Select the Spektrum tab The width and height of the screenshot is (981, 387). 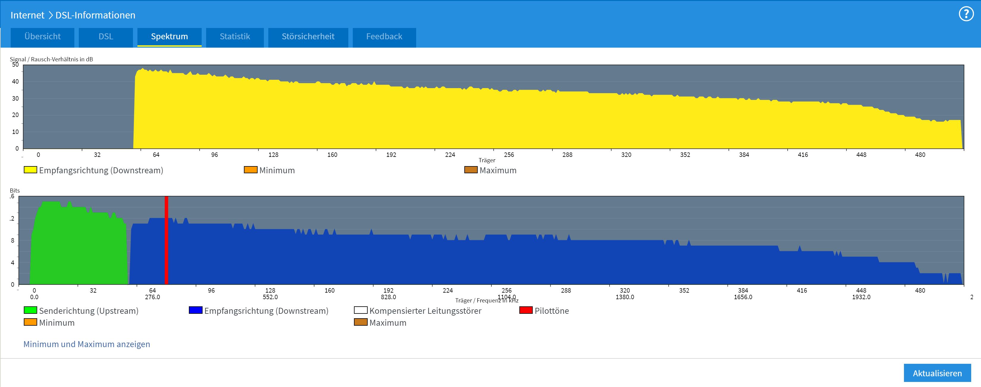(x=170, y=37)
